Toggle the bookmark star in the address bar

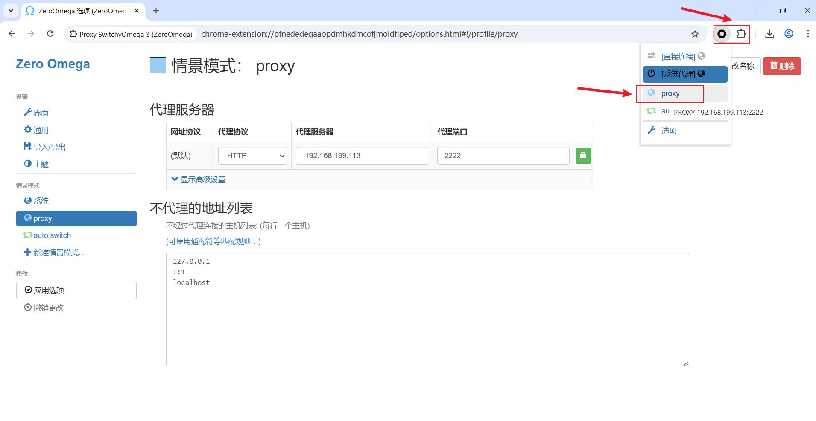coord(695,34)
